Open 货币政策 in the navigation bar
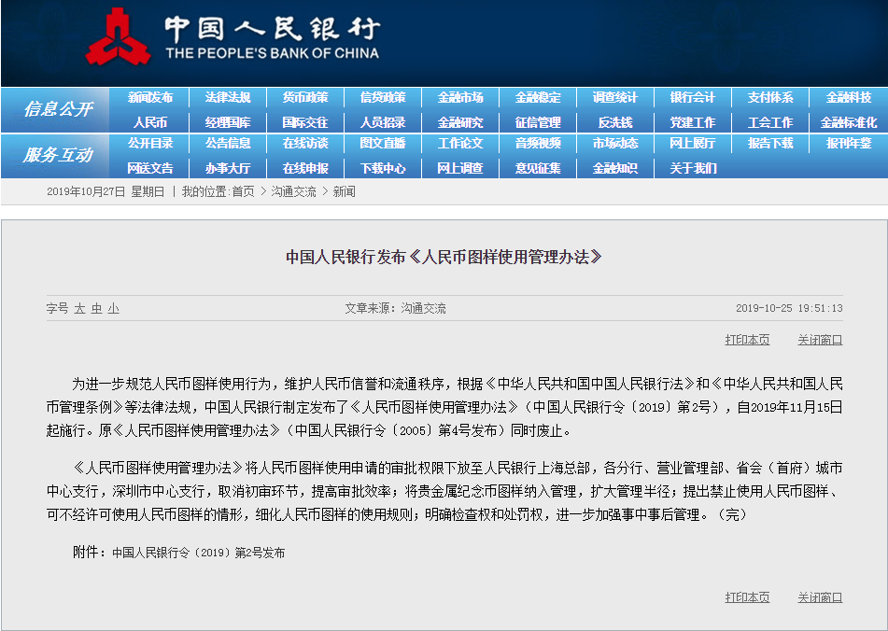888x631 pixels. coord(305,97)
